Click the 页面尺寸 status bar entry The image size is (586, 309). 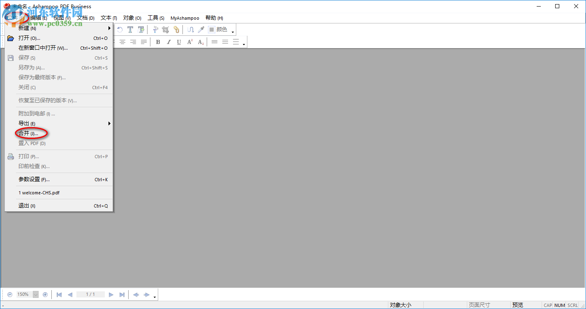point(480,305)
